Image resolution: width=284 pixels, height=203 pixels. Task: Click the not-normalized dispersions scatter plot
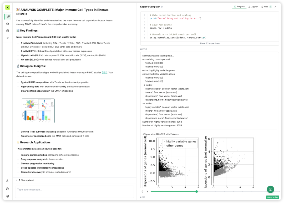point(232,161)
